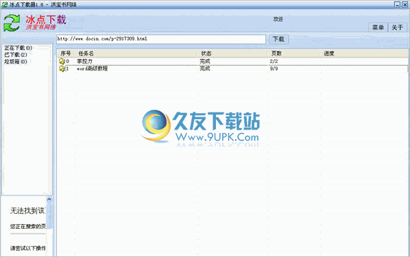The image size is (410, 257).
Task: Close the 冰点下载器 window
Action: coord(405,4)
